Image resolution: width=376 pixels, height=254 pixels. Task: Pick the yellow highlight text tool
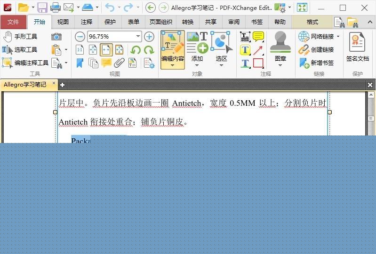245,50
